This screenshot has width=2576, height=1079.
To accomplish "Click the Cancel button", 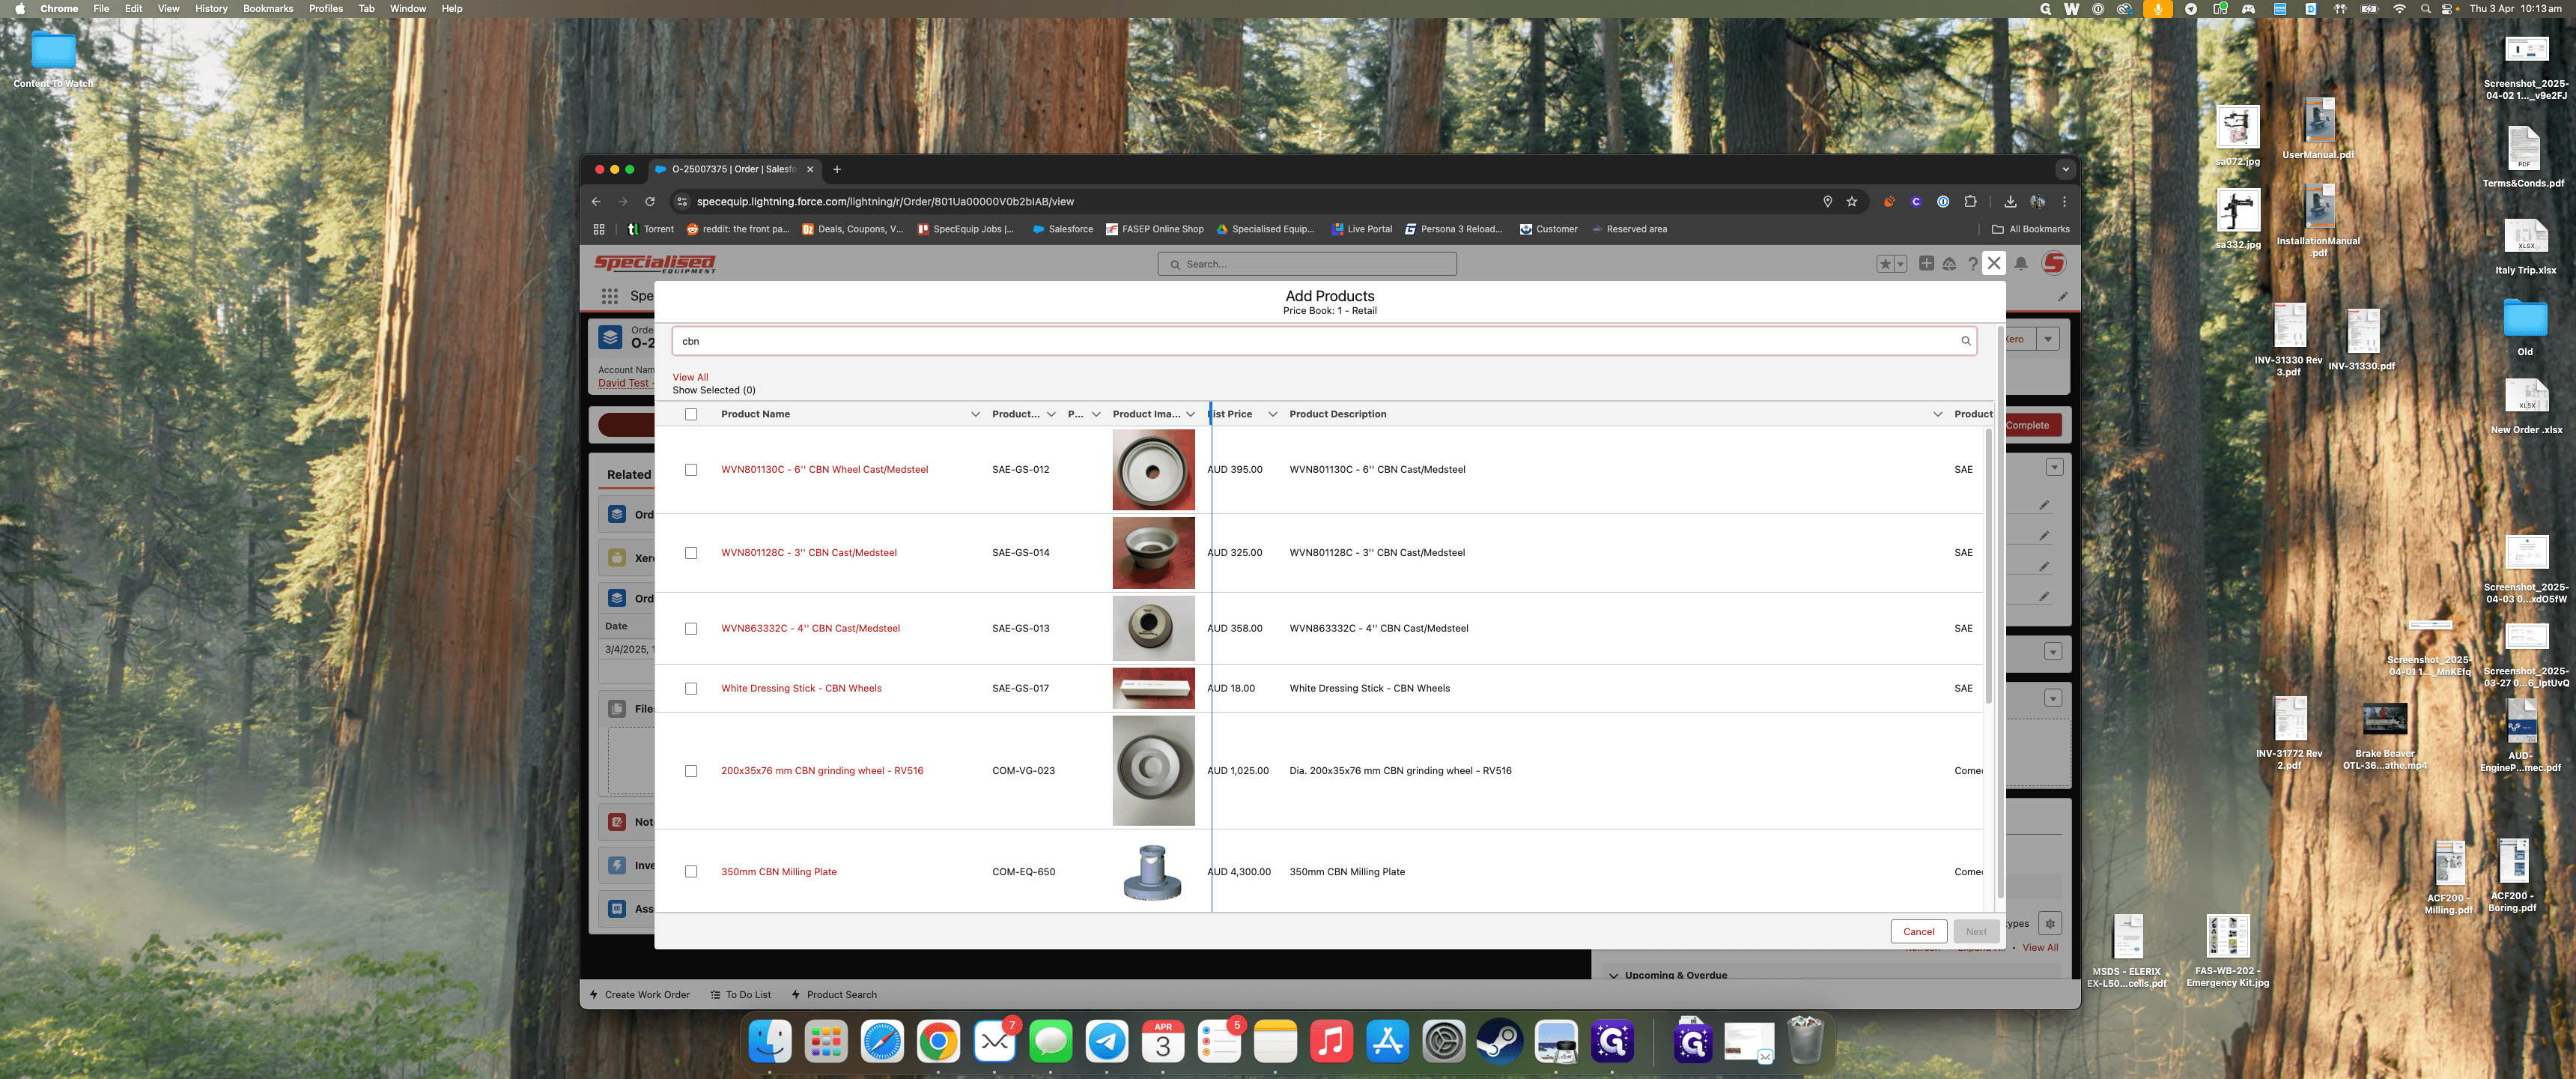I will [x=1918, y=932].
